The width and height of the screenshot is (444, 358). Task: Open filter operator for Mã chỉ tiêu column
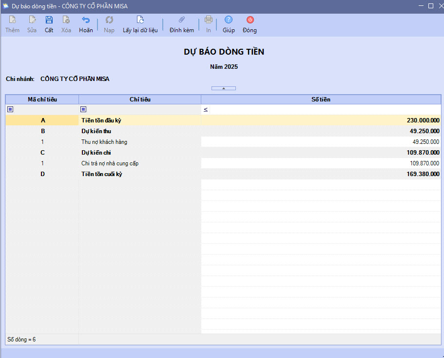coord(10,109)
